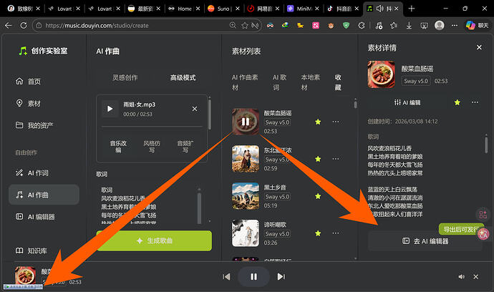Open 知识库 in the sidebar
The width and height of the screenshot is (494, 292).
tap(32, 250)
